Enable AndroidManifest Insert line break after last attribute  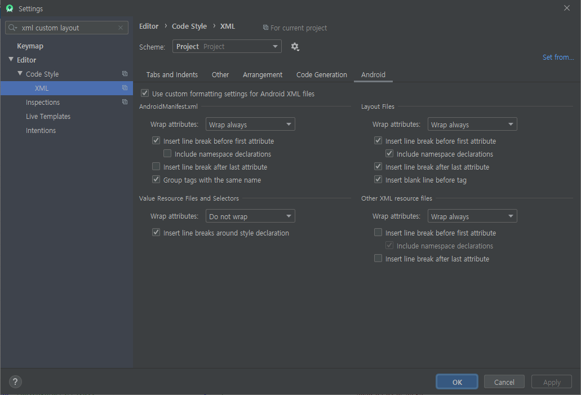click(x=156, y=166)
